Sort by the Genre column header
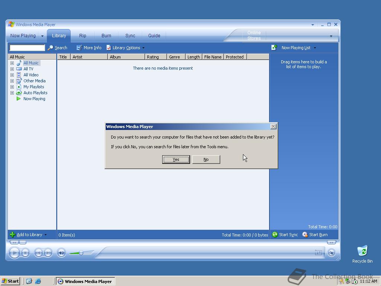This screenshot has height=286, width=381. (x=176, y=57)
